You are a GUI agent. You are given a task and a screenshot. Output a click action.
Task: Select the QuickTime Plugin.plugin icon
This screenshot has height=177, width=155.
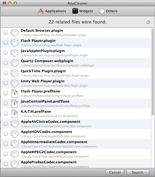pyautogui.click(x=14, y=73)
